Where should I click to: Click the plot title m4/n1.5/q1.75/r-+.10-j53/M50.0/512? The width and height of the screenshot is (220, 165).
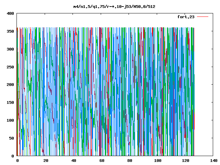(x=114, y=7)
